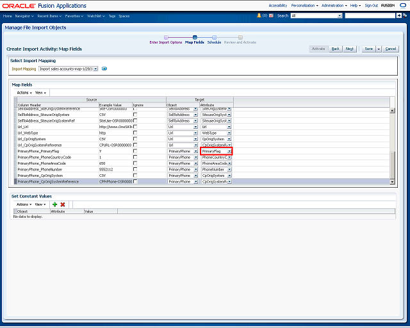Click the Schedule train step icon
410x328 pixels.
[214, 37]
